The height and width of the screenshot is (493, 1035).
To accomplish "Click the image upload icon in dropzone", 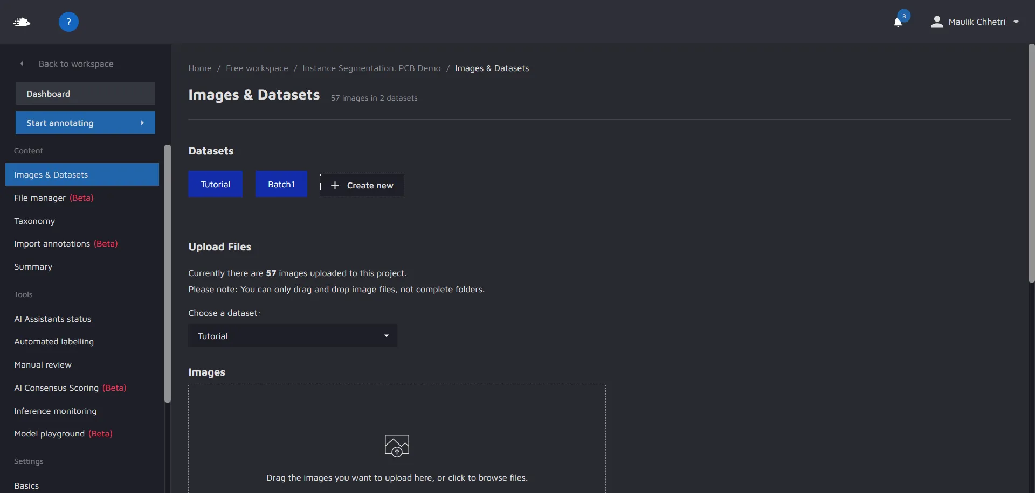I will click(397, 446).
